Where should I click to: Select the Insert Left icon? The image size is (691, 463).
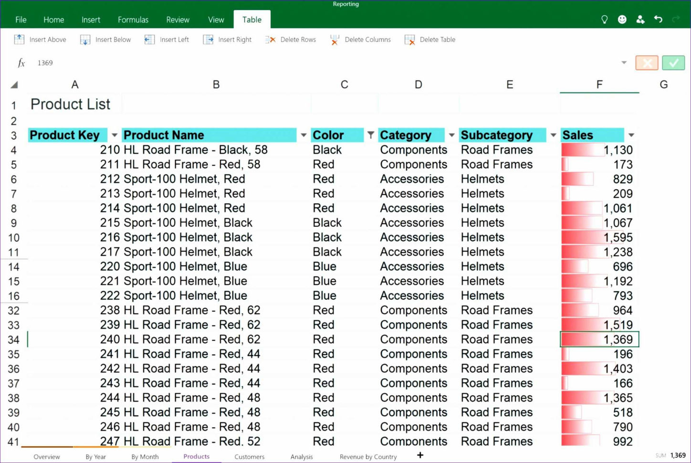pos(149,39)
